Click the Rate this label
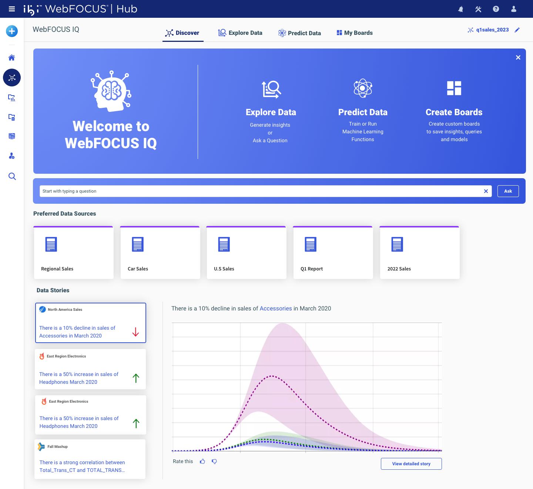533x489 pixels. coord(183,462)
